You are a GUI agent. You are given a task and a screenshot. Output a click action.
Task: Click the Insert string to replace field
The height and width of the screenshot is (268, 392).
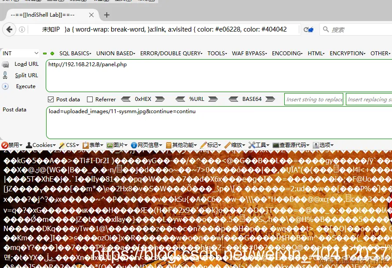tap(313, 99)
